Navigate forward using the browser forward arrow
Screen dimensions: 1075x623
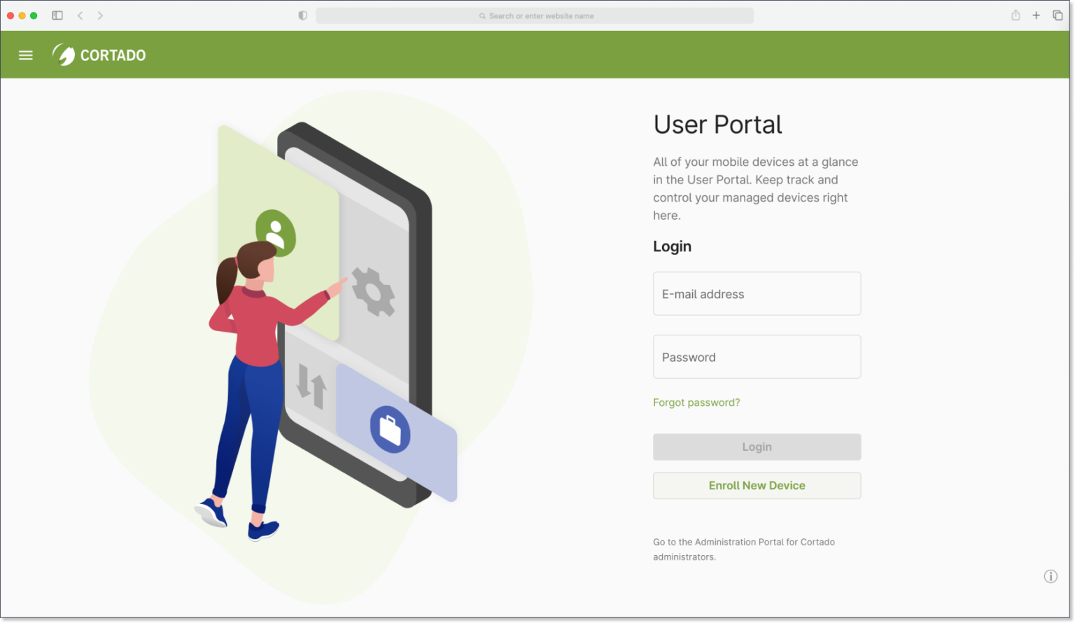pyautogui.click(x=100, y=15)
